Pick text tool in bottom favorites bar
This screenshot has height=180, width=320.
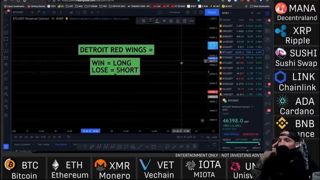[x=85, y=146]
